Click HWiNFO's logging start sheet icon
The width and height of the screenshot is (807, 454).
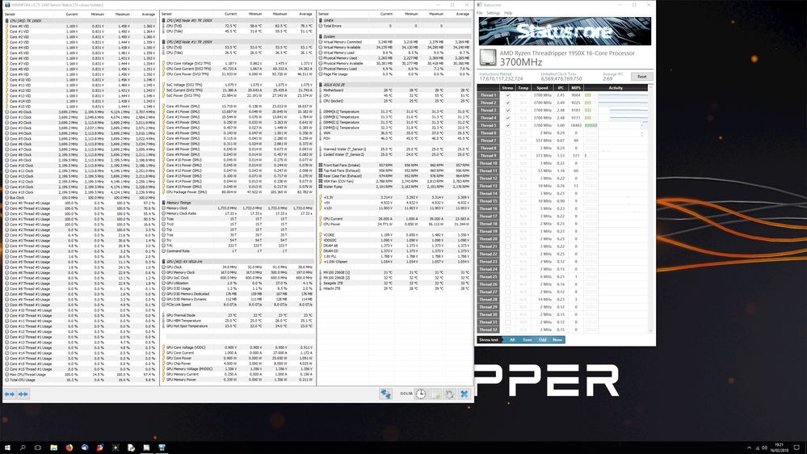(x=435, y=393)
